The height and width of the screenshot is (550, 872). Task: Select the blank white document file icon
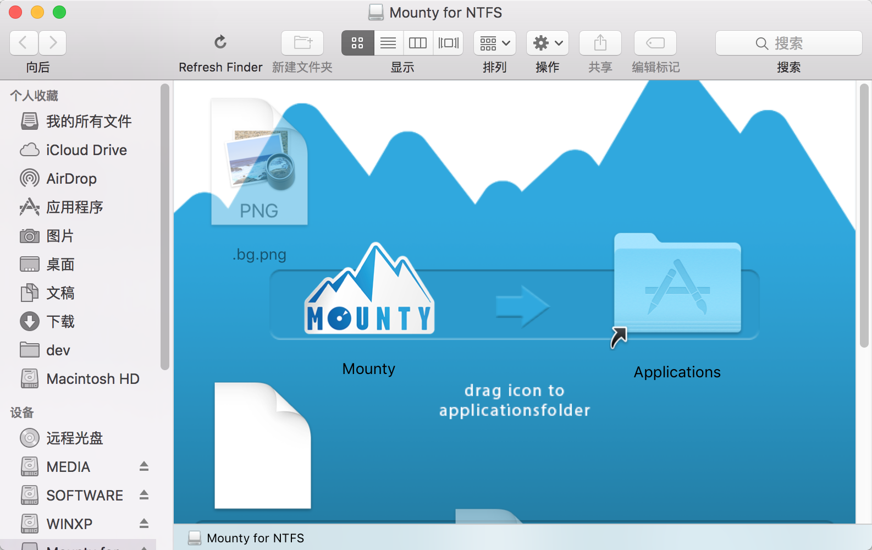coord(263,446)
